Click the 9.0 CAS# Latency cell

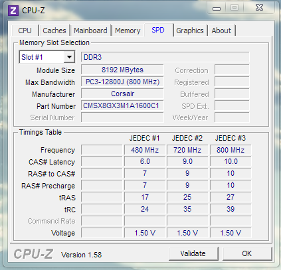click(x=187, y=161)
